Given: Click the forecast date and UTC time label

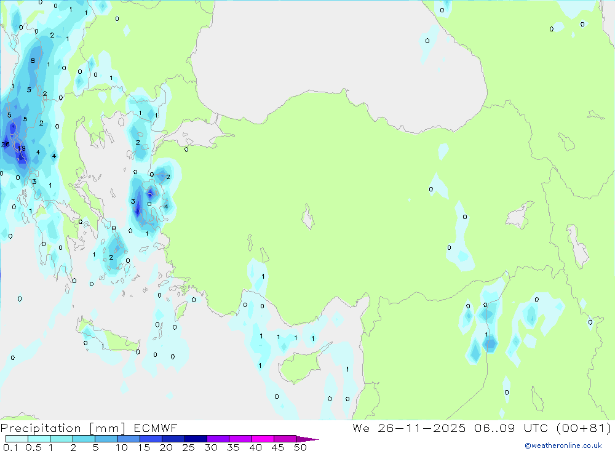Looking at the screenshot, I should coord(482,428).
